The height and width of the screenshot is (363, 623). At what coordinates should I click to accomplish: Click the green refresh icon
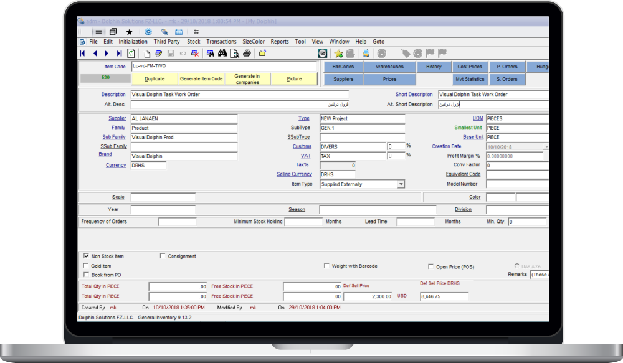coord(131,54)
